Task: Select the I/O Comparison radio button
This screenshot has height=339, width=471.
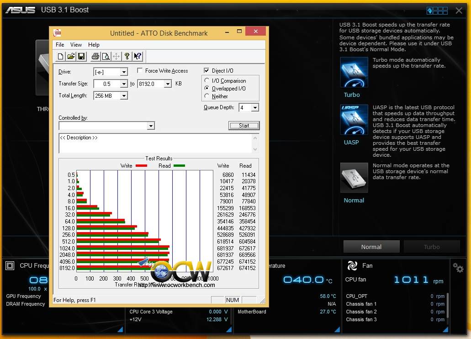Action: (206, 80)
